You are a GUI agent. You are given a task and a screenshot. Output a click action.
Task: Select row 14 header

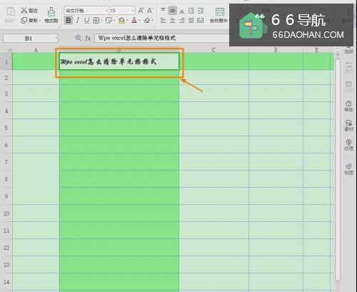6,282
